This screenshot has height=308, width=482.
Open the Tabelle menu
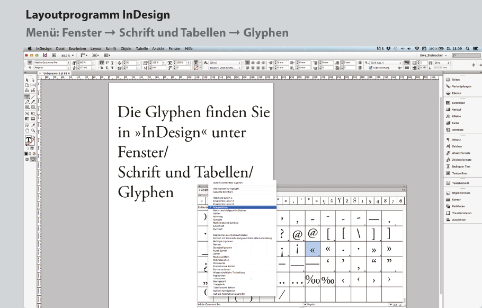click(142, 49)
